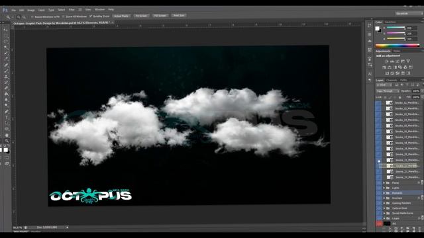The width and height of the screenshot is (424, 238).
Task: Open the Image menu
Action: click(31, 10)
